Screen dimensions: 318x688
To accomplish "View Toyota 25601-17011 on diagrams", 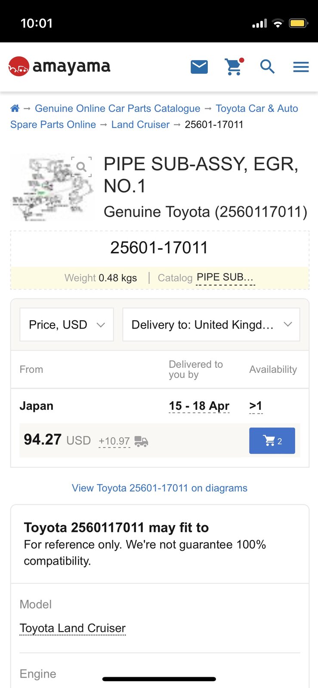I will tap(160, 488).
